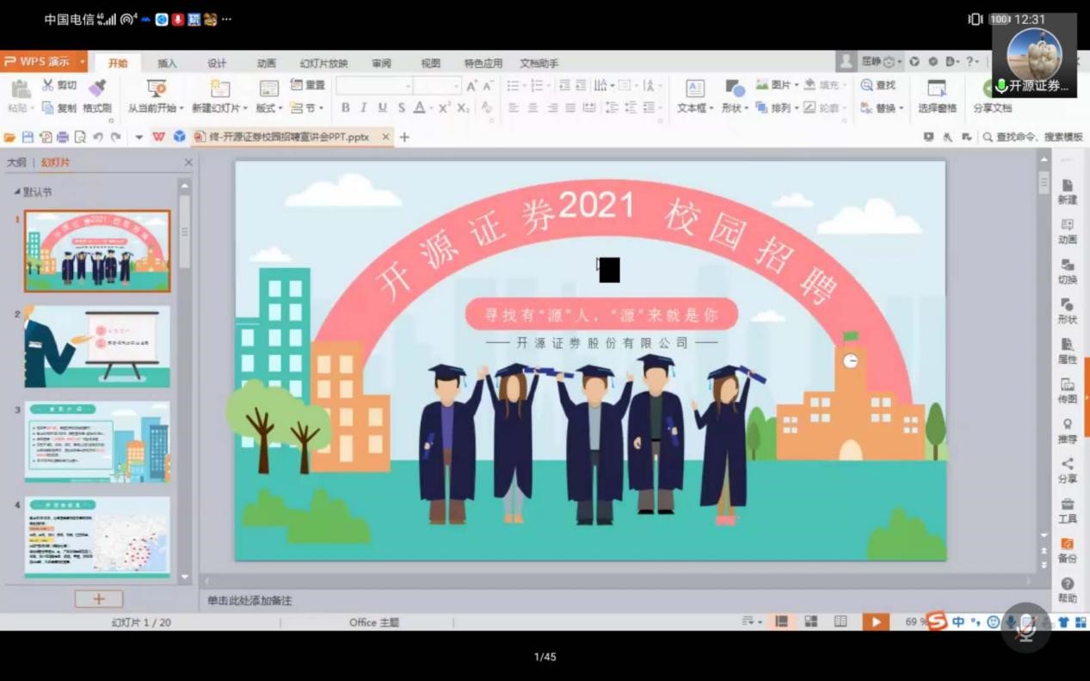Collapse the 默认节 section in slide panel

tap(17, 192)
